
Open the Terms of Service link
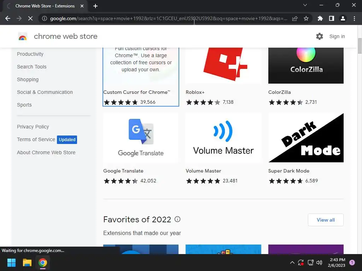pyautogui.click(x=36, y=139)
